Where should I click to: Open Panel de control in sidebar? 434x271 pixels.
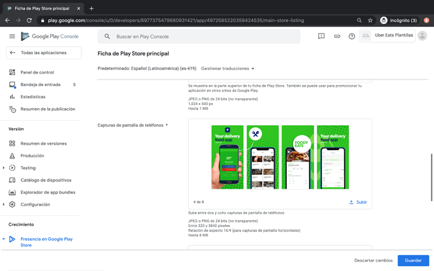(x=37, y=72)
